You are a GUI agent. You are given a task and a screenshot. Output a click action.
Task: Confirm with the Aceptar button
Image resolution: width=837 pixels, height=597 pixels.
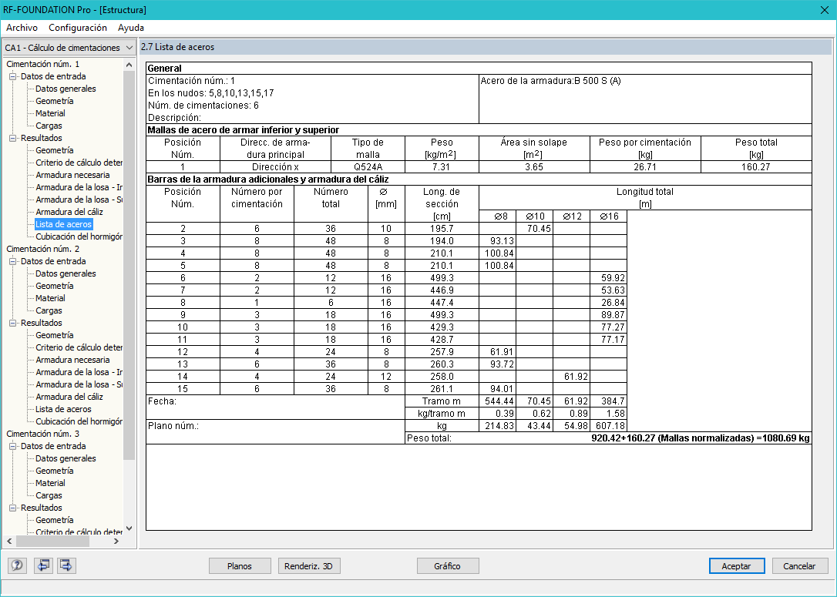tap(737, 566)
